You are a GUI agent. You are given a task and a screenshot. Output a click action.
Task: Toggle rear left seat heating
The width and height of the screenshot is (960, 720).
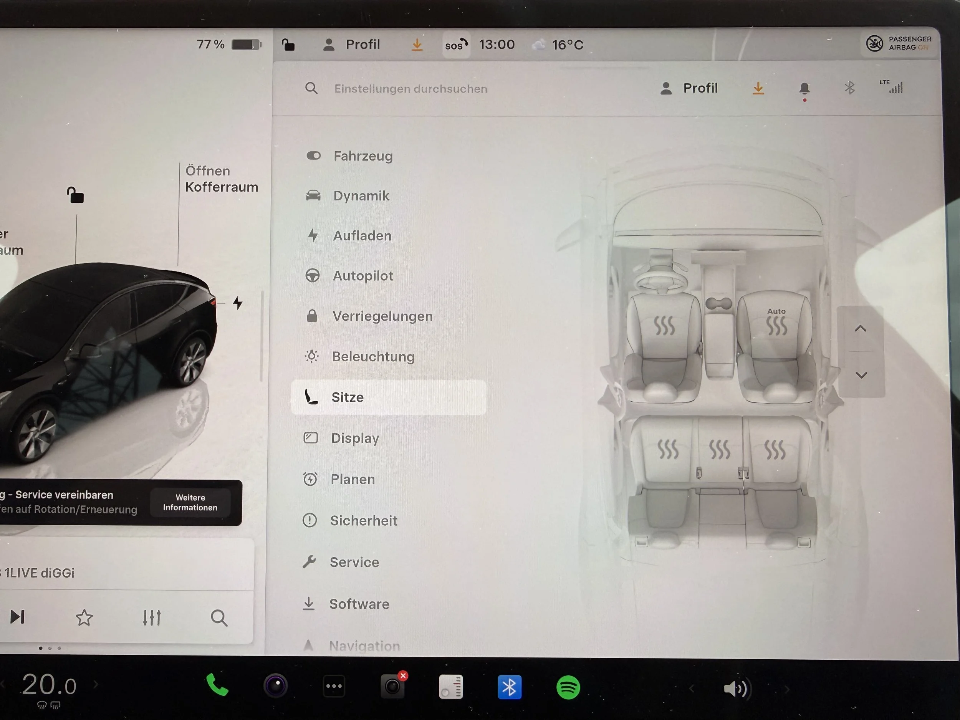pyautogui.click(x=668, y=449)
